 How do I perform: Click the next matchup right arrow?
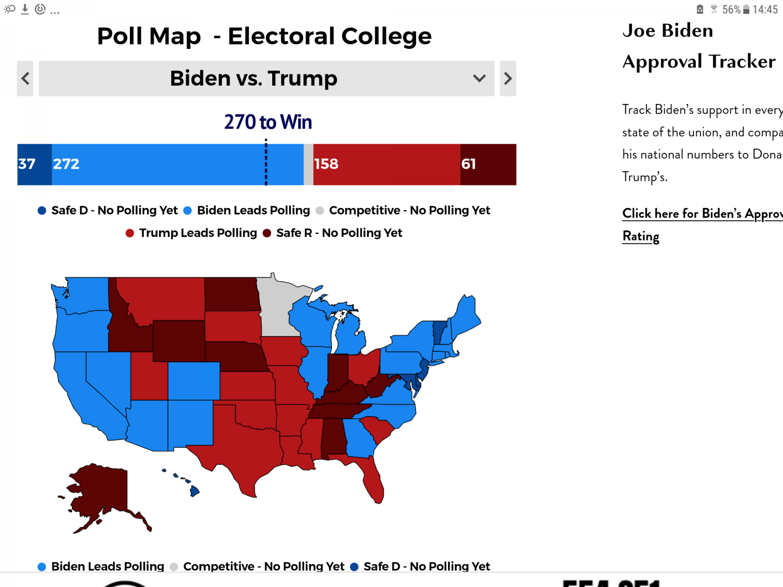[508, 78]
